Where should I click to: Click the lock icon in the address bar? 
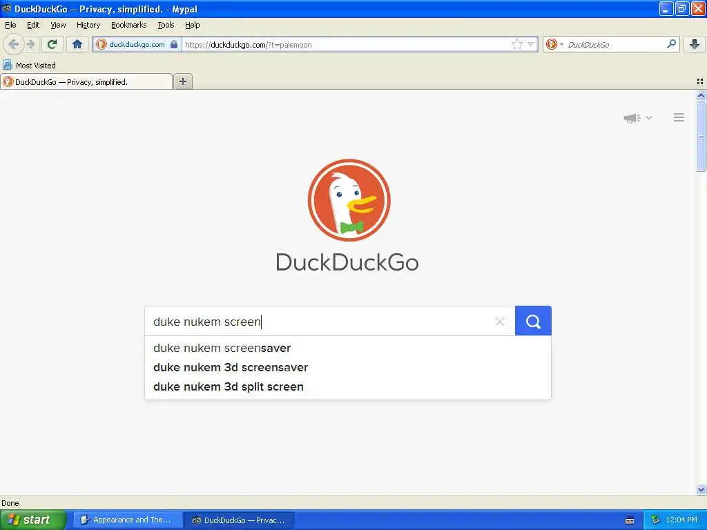[x=173, y=44]
